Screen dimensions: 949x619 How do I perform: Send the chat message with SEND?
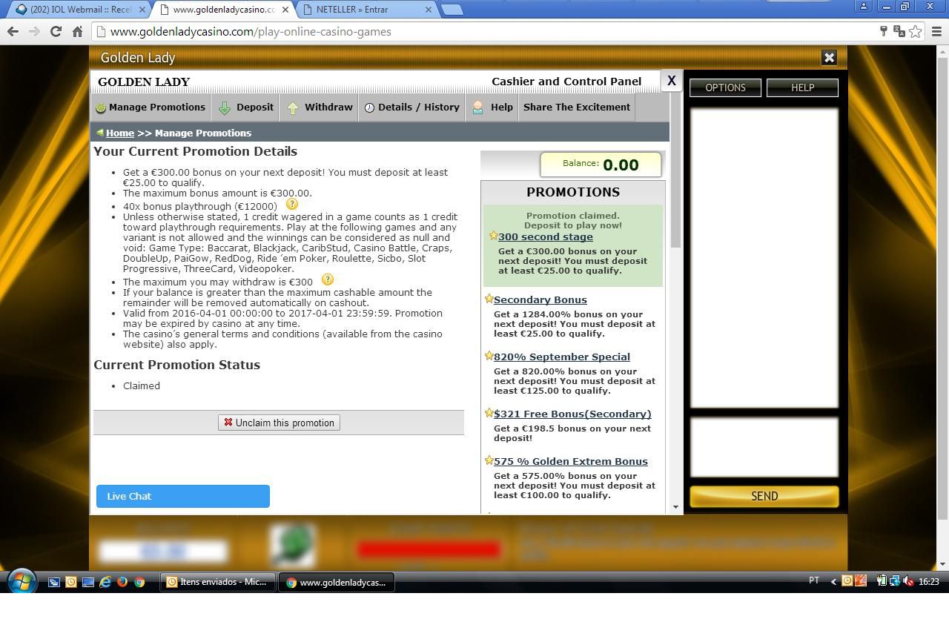764,496
